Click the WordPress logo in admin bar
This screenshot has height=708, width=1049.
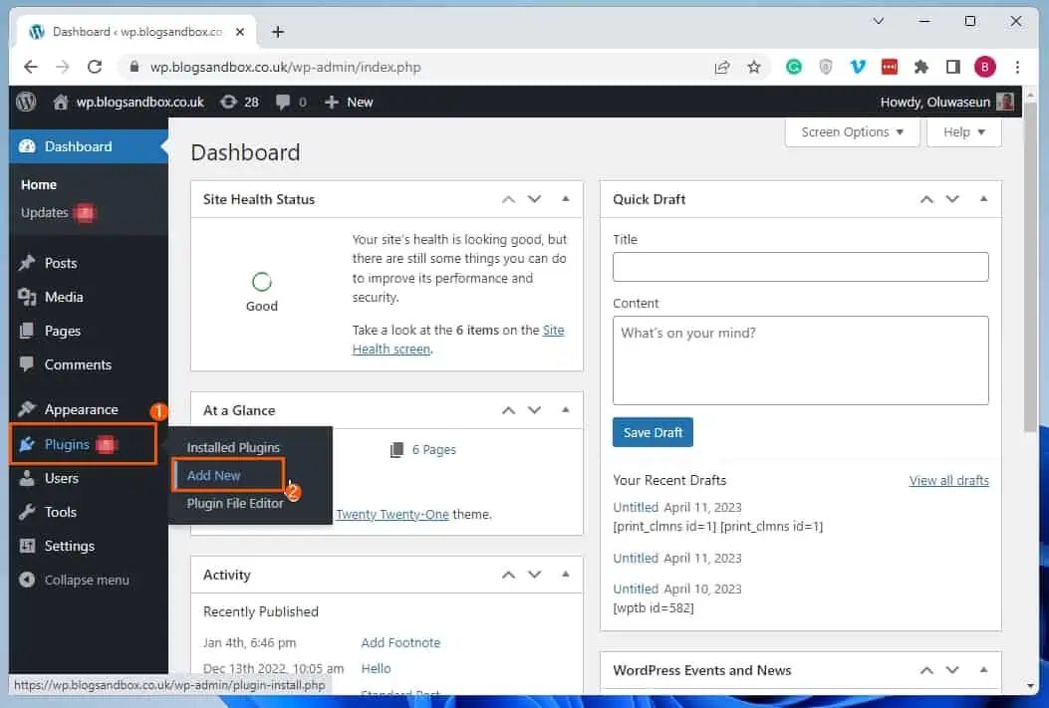(x=26, y=102)
